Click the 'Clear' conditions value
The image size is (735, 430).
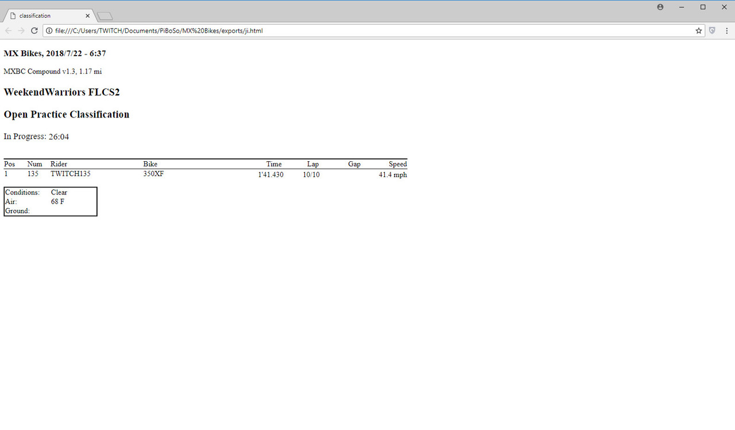59,193
